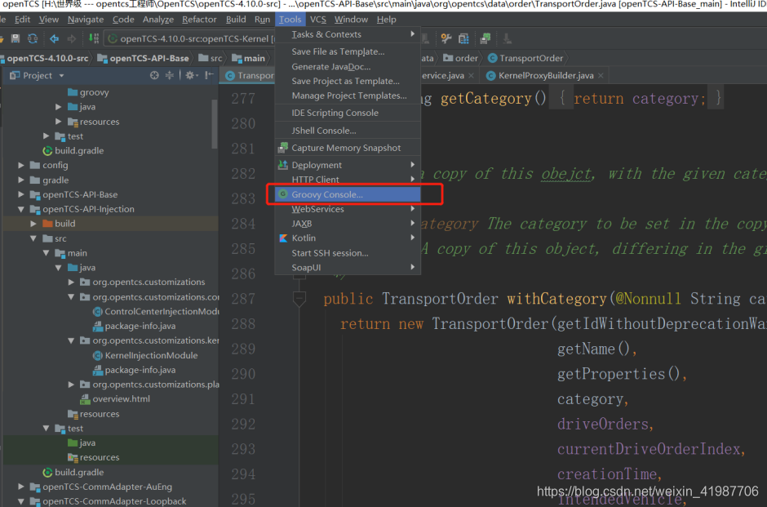
Task: Open JShell Console...
Action: pyautogui.click(x=348, y=131)
